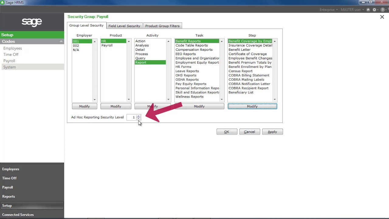Viewport: 389px width, 219px height.
Task: Click the Sage logo
Action: click(x=31, y=22)
